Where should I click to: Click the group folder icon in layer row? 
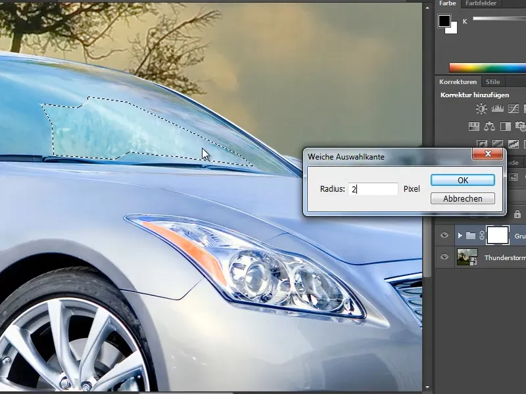(471, 236)
